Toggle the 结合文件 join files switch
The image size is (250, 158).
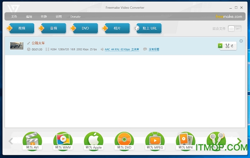point(235,29)
